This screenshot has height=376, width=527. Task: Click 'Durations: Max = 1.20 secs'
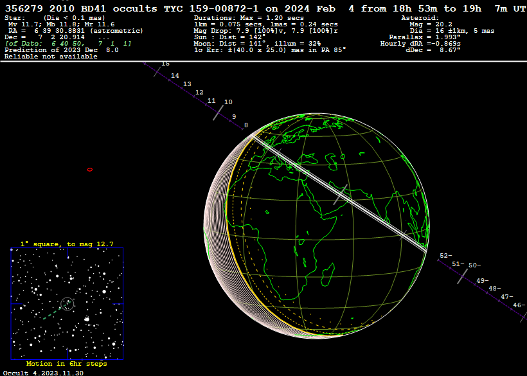[249, 18]
